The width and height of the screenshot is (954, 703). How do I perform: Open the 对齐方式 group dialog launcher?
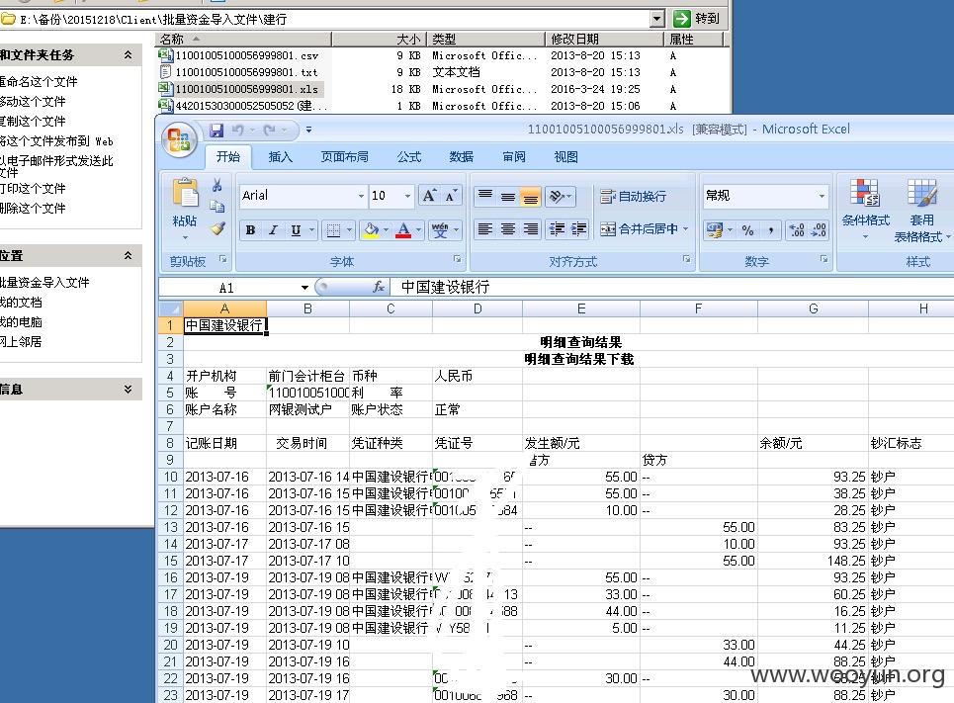(x=686, y=259)
